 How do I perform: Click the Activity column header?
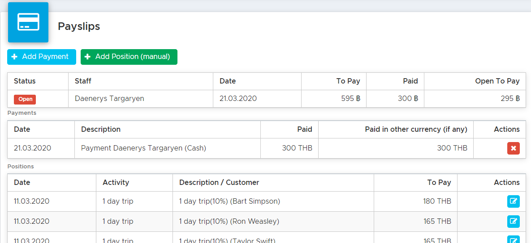click(116, 183)
